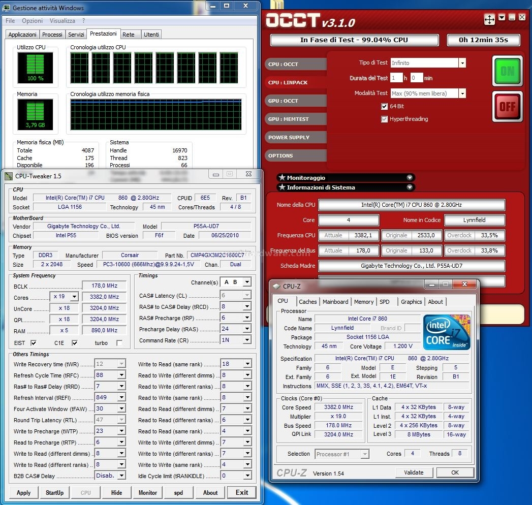This screenshot has height=505, width=532.
Task: Open the CAS# Latency (CL) dropdown
Action: coord(247,295)
